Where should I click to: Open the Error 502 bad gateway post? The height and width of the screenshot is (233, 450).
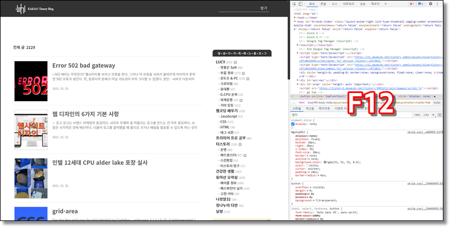pos(84,66)
